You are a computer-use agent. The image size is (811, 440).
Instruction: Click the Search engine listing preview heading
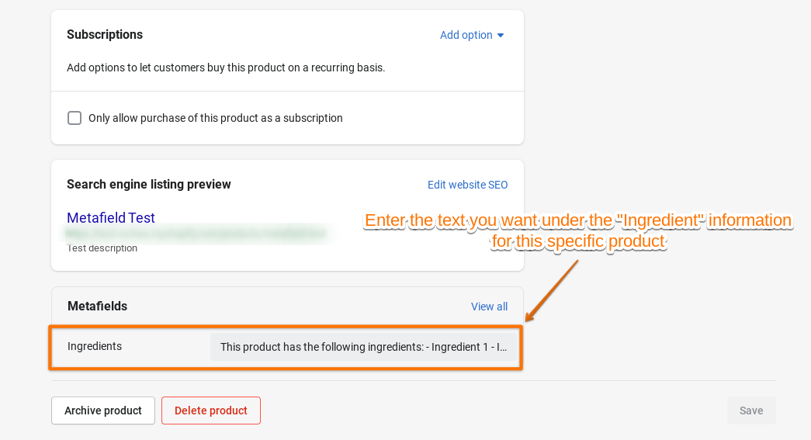point(149,185)
